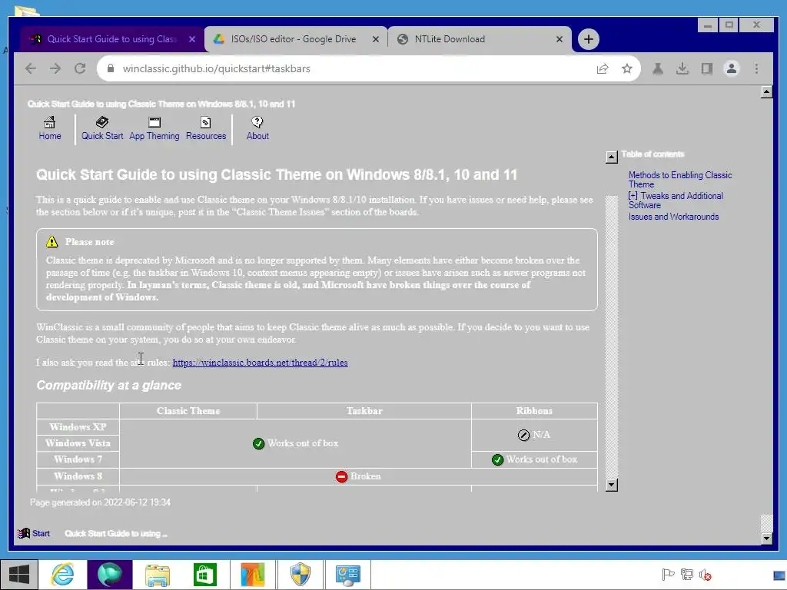Close the Quick Start Guide tab
Image resolution: width=787 pixels, height=590 pixels.
(191, 39)
